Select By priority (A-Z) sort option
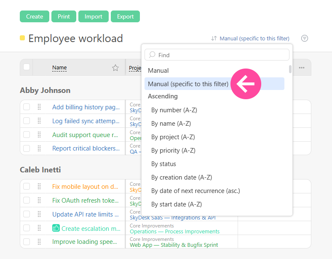The width and height of the screenshot is (332, 259). click(173, 151)
